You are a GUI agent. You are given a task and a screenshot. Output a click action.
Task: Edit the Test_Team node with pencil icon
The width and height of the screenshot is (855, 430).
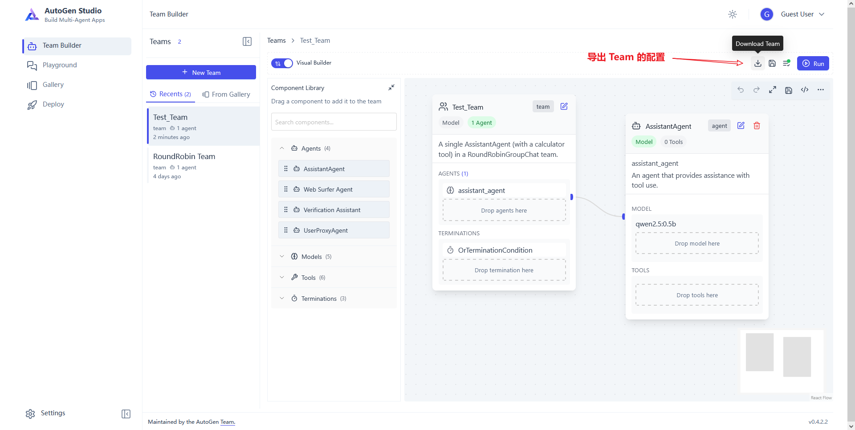coord(564,106)
